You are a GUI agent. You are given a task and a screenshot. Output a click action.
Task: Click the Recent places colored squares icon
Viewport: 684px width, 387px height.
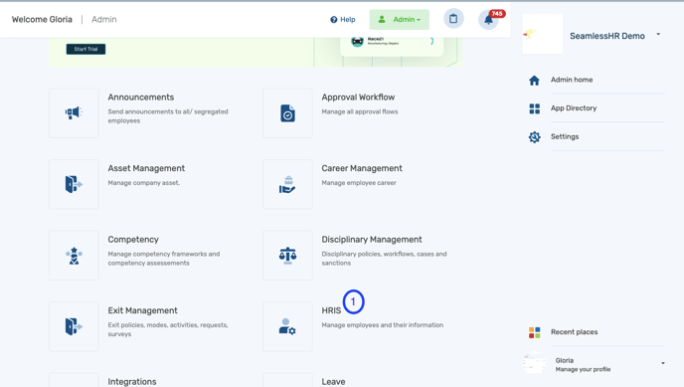[x=535, y=332]
